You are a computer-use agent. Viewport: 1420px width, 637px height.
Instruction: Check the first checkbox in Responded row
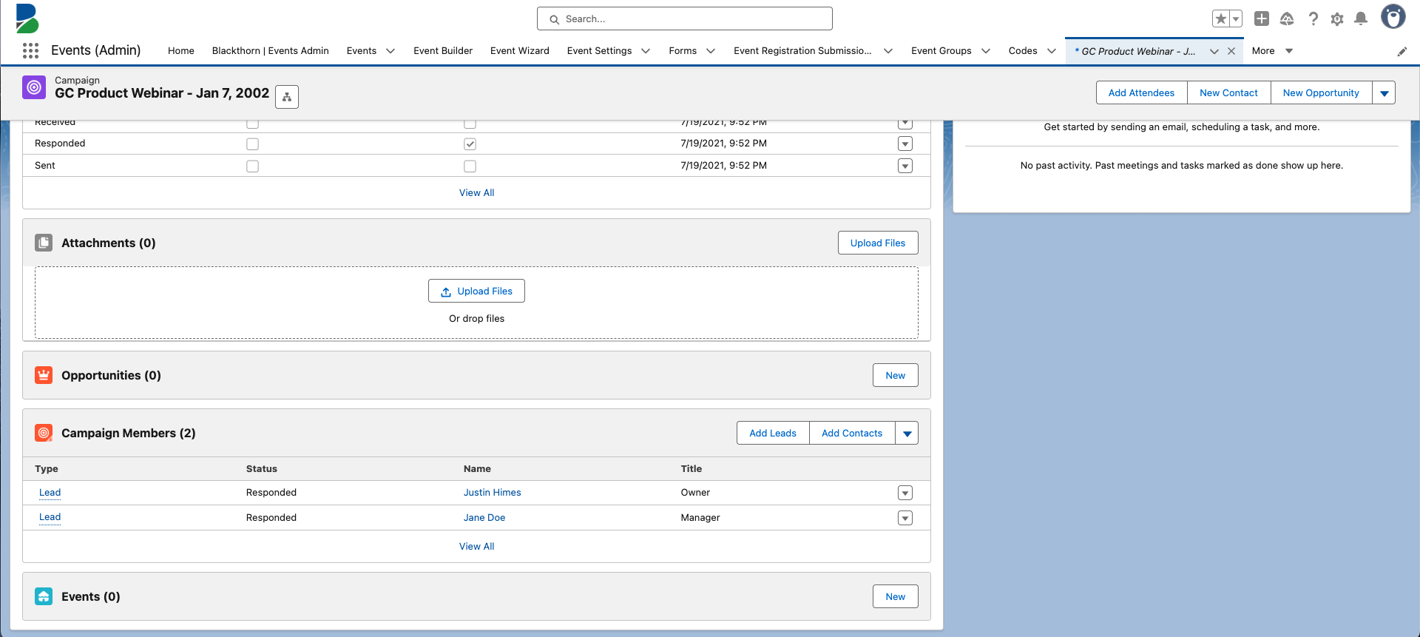252,144
